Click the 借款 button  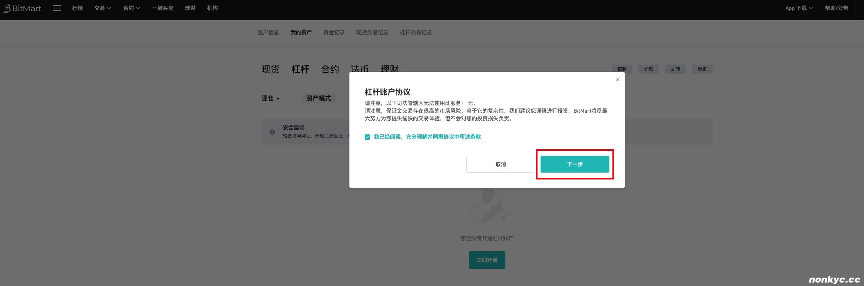click(x=622, y=69)
